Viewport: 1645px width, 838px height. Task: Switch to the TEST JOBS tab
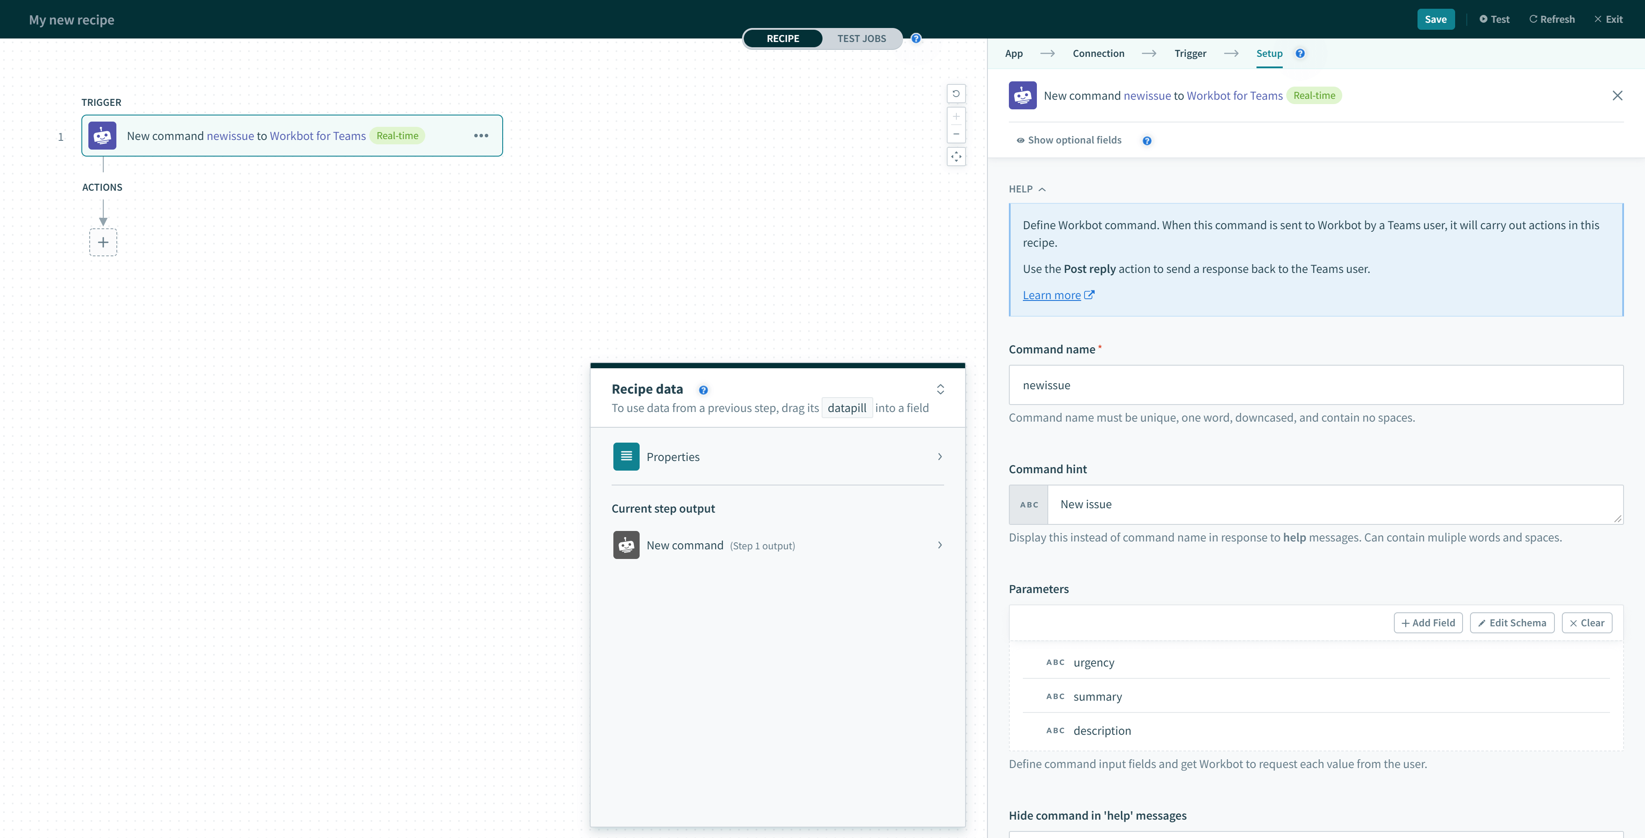click(861, 38)
